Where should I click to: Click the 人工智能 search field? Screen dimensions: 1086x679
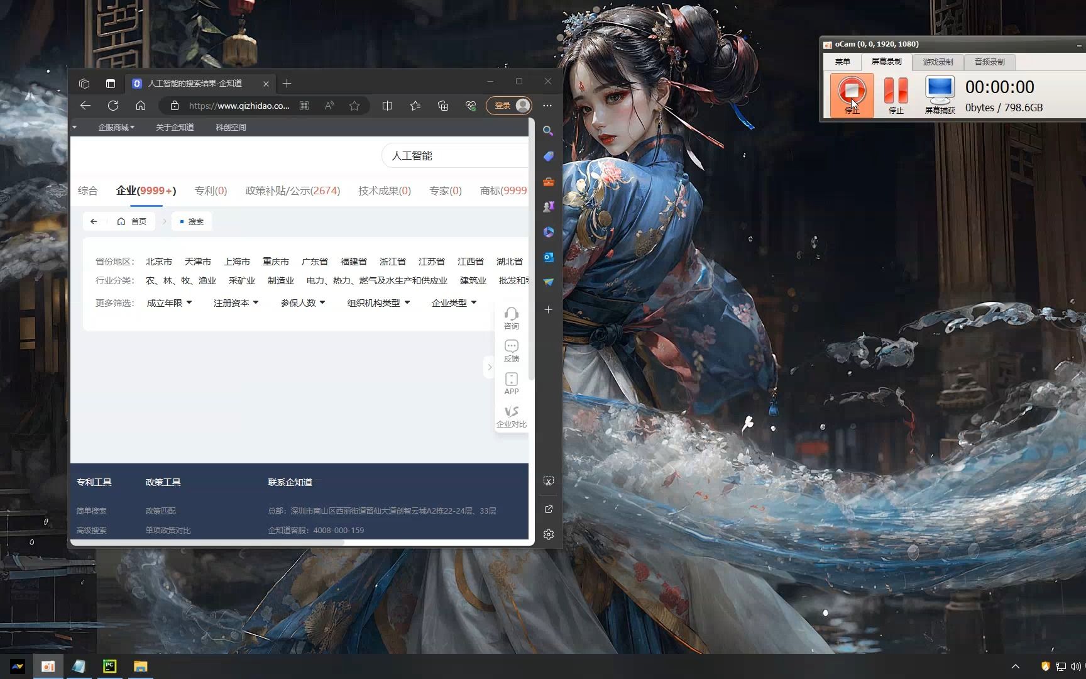click(x=455, y=155)
